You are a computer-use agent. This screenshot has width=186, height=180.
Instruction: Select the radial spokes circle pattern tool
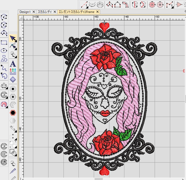[160, 4]
